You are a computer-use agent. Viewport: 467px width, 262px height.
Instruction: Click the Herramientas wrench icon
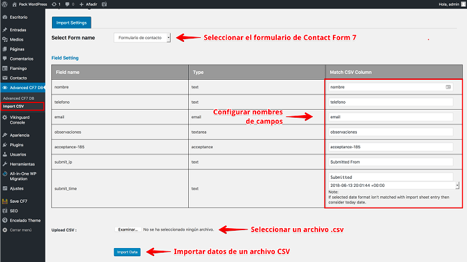coord(5,164)
